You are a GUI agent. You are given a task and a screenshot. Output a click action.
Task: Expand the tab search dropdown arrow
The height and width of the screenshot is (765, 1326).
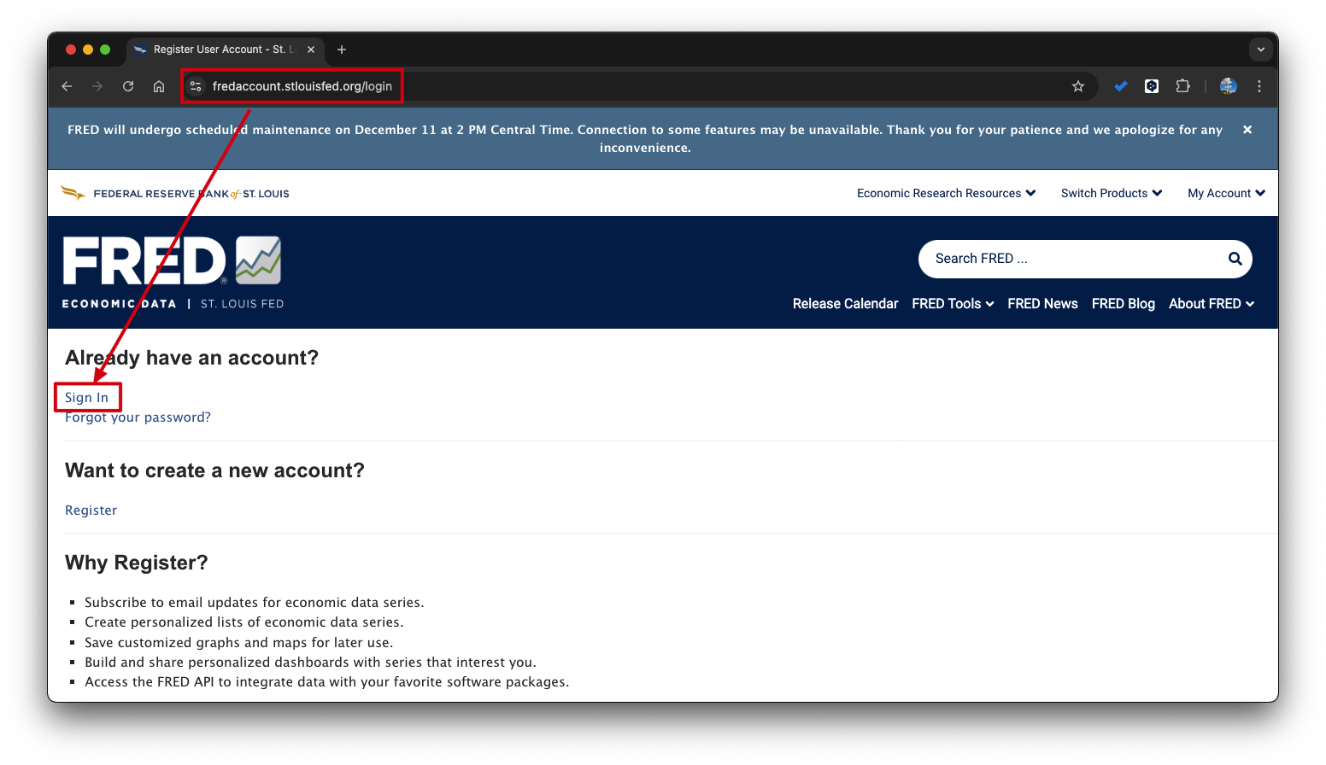(x=1261, y=50)
